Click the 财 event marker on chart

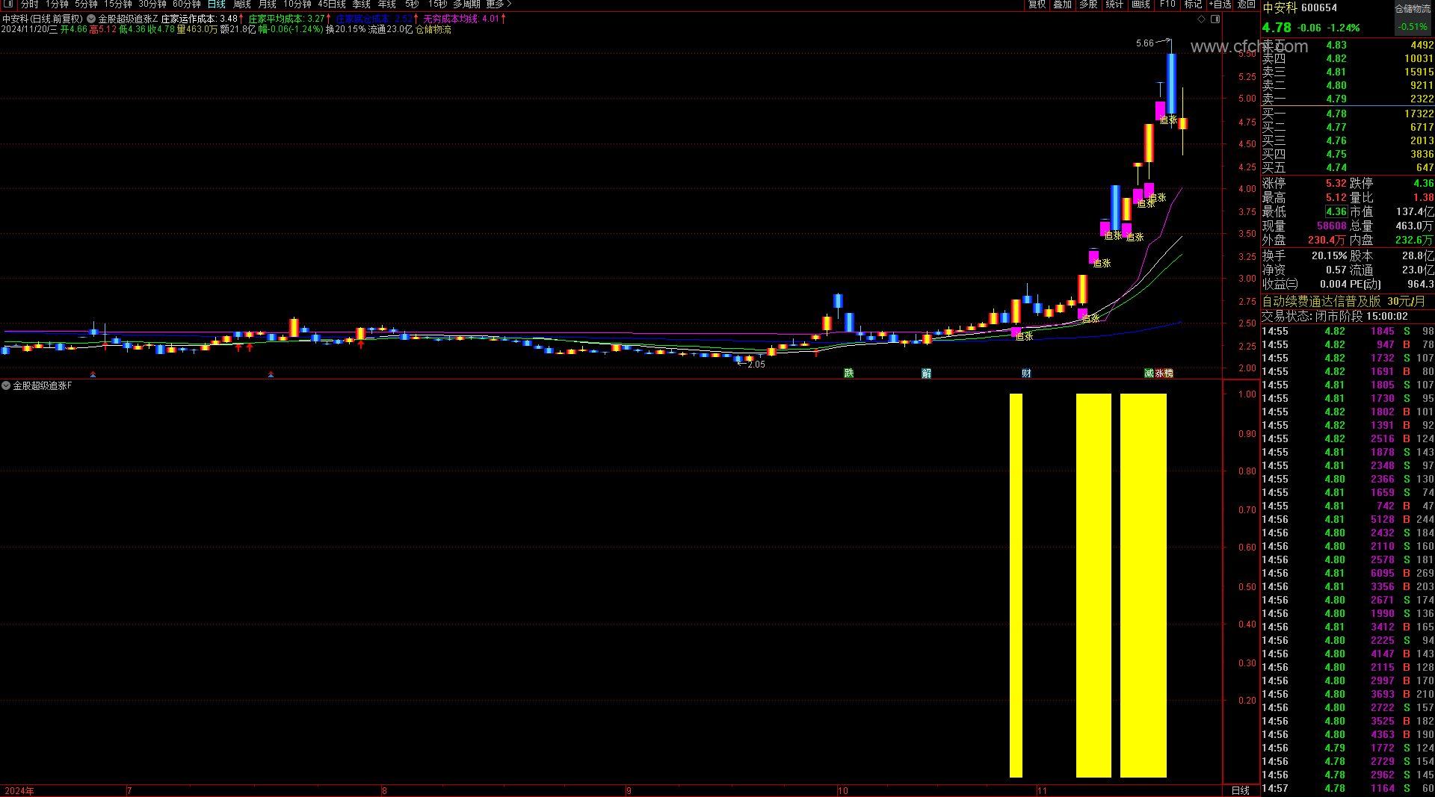click(x=1027, y=373)
